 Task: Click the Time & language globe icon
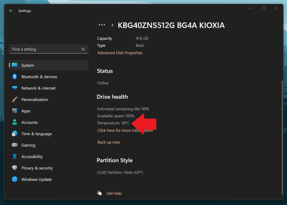point(15,134)
